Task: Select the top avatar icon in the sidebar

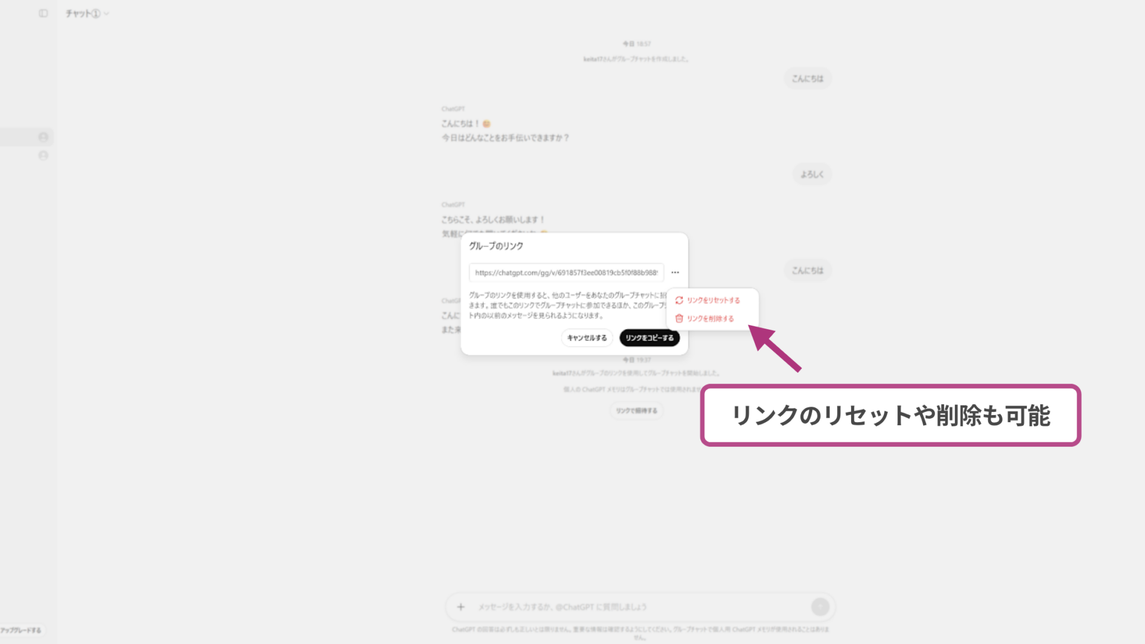Action: (x=42, y=137)
